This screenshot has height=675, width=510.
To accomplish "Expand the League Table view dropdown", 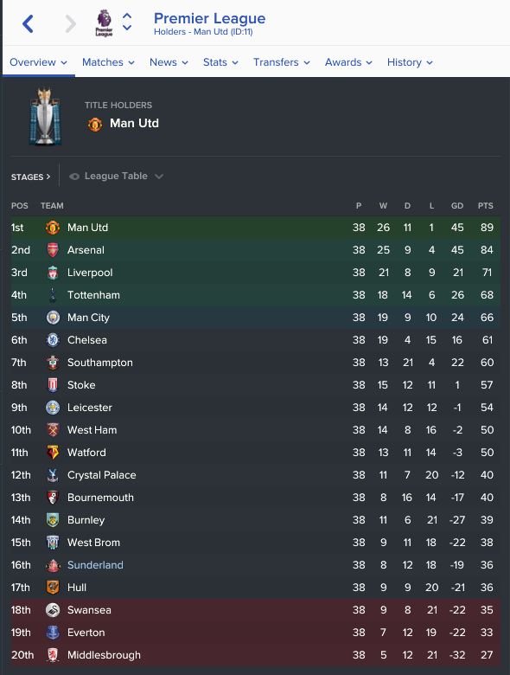I will click(116, 176).
